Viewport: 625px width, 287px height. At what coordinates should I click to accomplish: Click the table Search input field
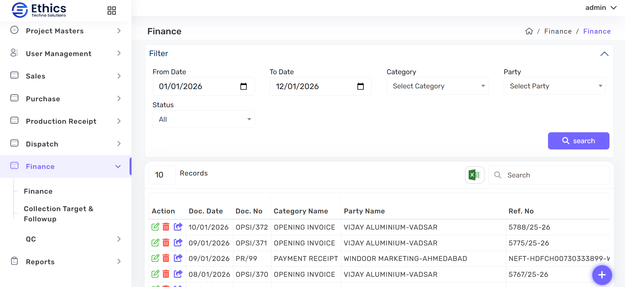555,175
